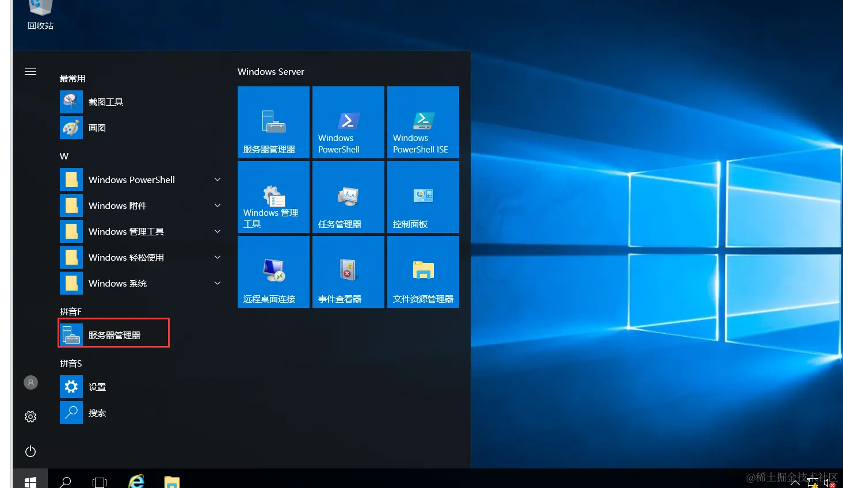
Task: Launch Internet Explorer from the taskbar
Action: coord(136,482)
